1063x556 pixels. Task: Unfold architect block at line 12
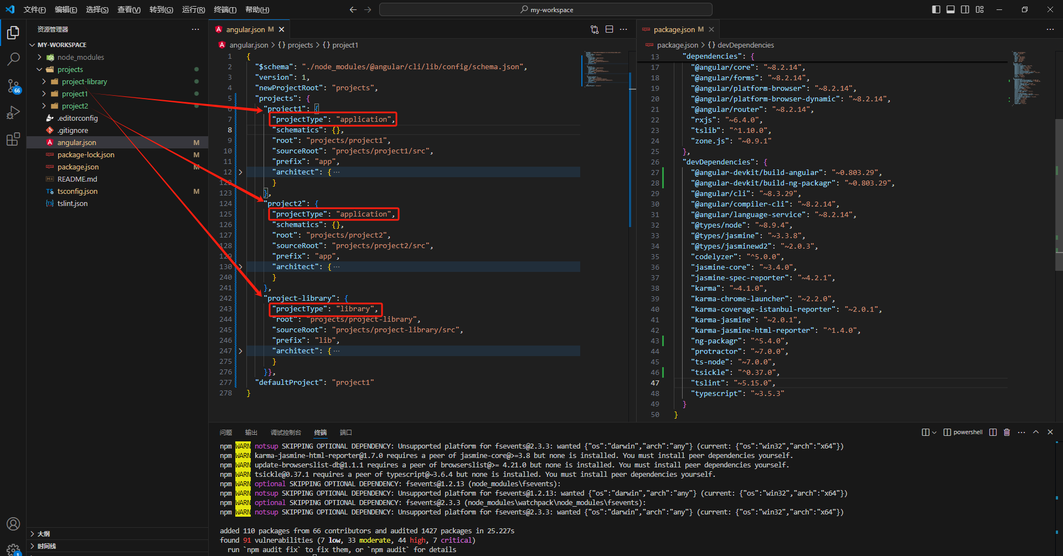(x=240, y=172)
